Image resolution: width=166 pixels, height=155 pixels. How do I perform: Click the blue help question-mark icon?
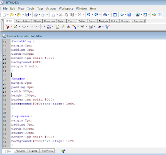coord(129,15)
